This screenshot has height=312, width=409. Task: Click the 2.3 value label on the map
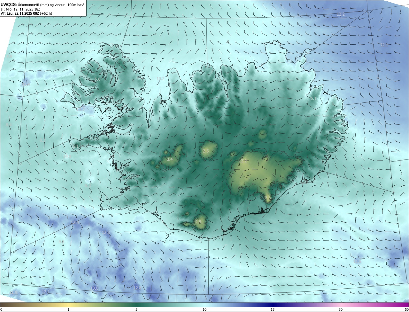(268, 198)
